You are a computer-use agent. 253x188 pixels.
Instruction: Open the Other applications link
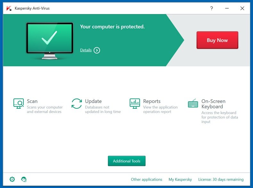pos(146,179)
